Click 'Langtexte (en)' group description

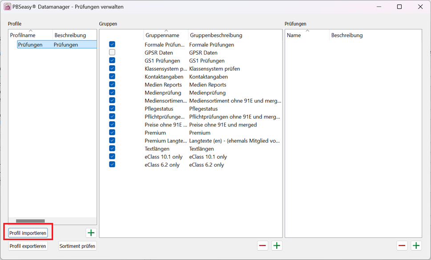[234, 141]
